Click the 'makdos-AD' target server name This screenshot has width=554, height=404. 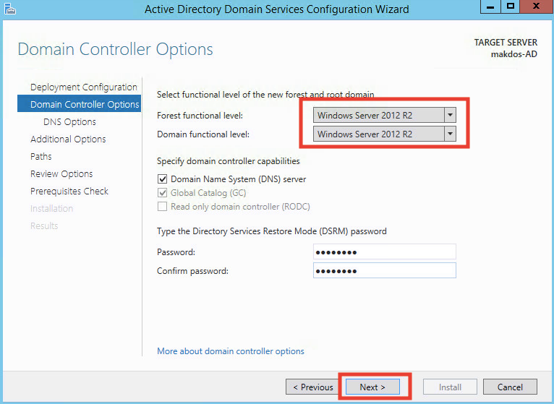tap(513, 54)
